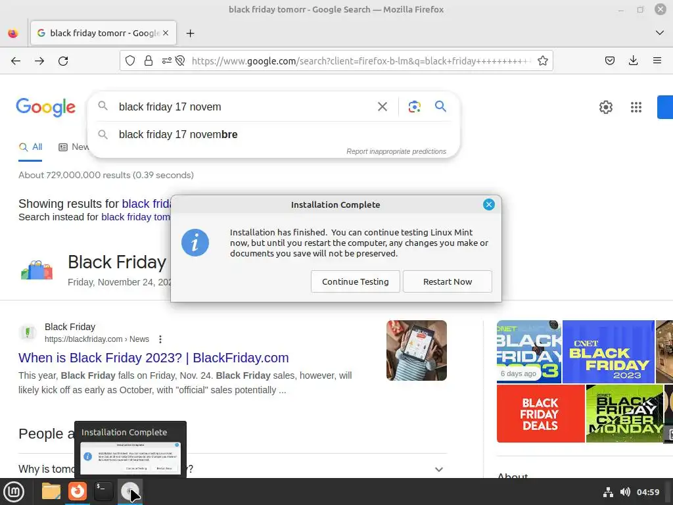Switch to Firefox in the taskbar
This screenshot has width=673, height=505.
point(78,491)
